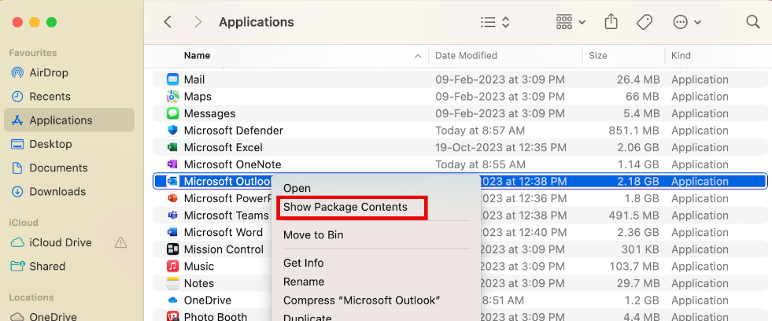Click the 491.5 MB size value
Screen dimensions: 772x321
click(x=633, y=215)
